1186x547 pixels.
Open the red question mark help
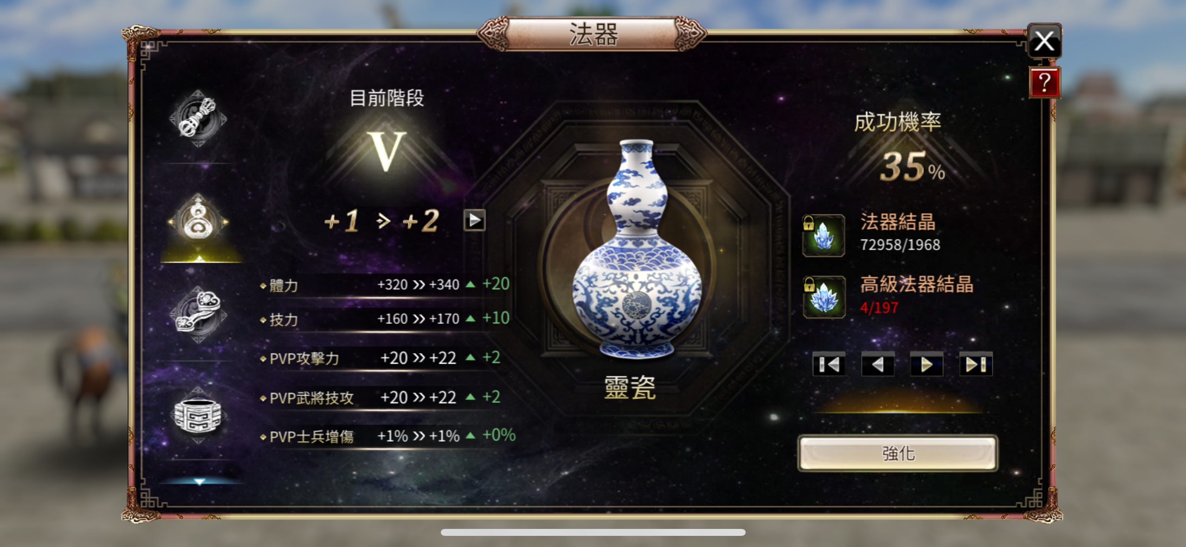(1044, 83)
